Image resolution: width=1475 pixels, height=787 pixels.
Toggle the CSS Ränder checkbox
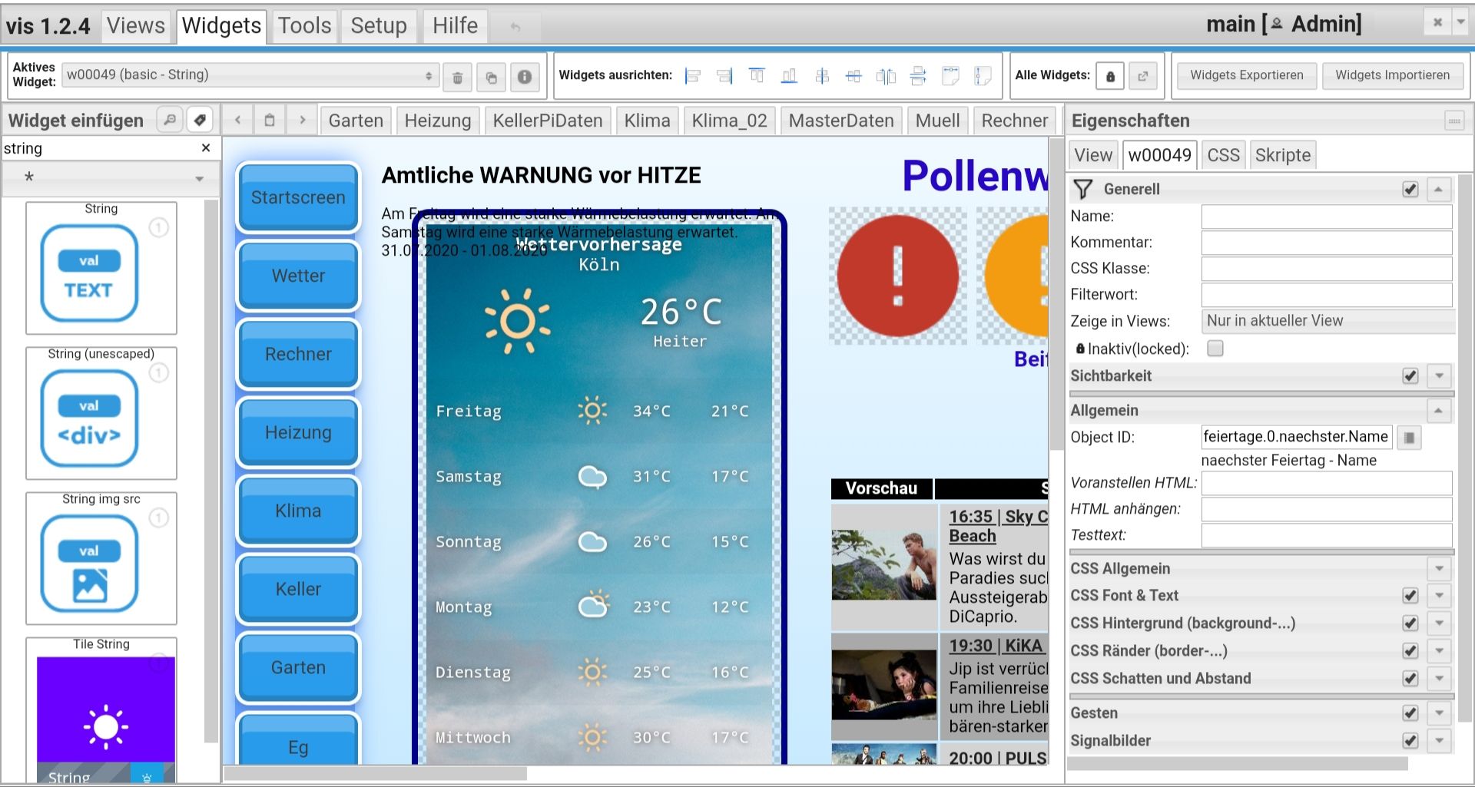click(x=1410, y=650)
